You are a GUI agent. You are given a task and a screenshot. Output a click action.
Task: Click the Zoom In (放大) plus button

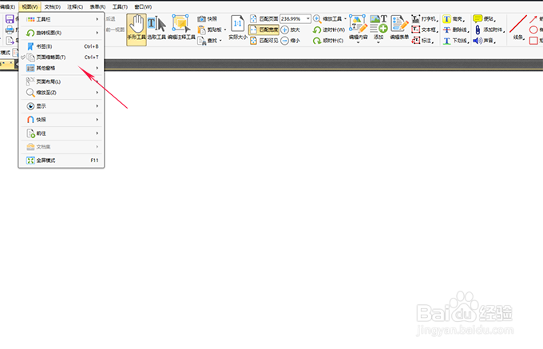pyautogui.click(x=291, y=30)
